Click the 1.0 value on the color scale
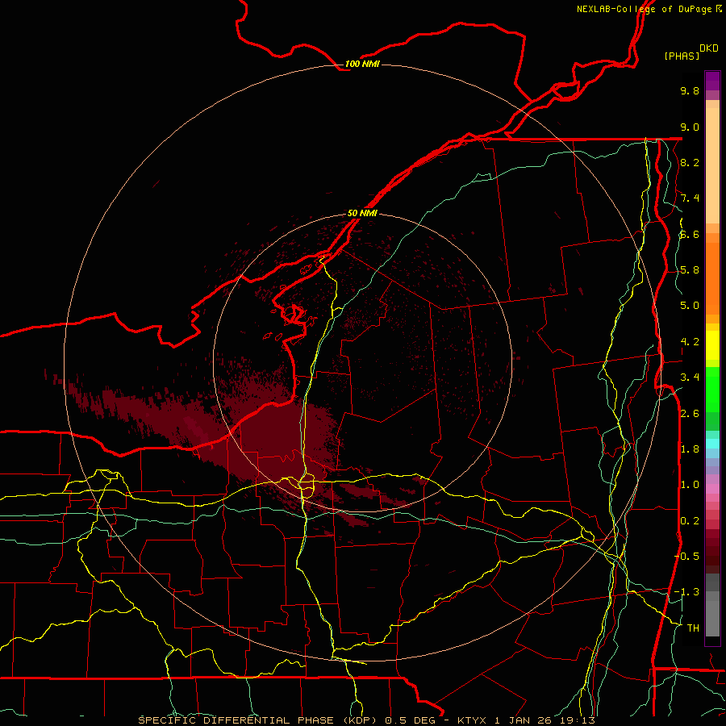 (x=690, y=485)
